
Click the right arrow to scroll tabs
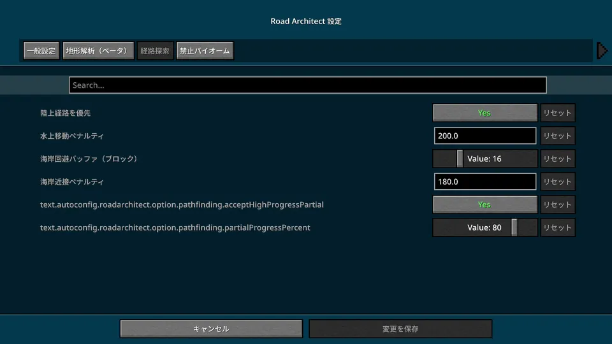point(601,50)
